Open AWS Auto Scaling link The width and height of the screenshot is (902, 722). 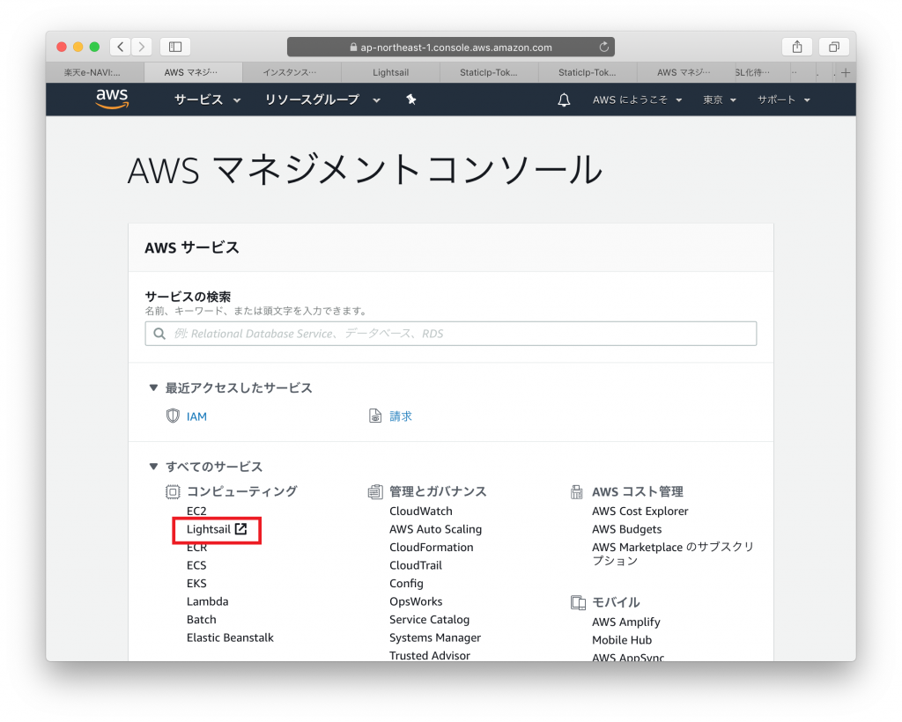click(435, 529)
